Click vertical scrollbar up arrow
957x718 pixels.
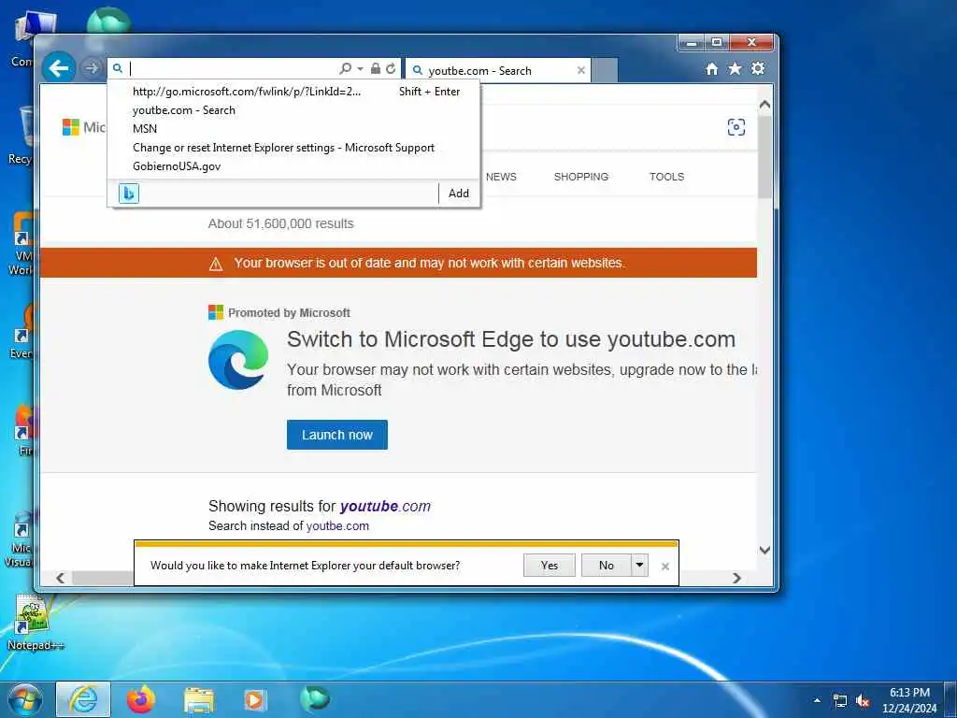[x=764, y=105]
